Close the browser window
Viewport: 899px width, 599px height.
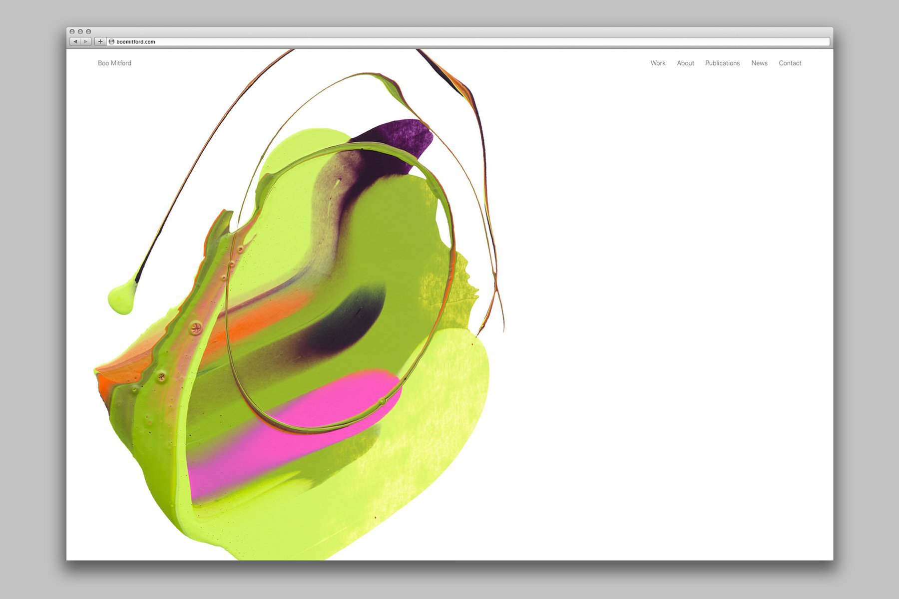pos(72,31)
